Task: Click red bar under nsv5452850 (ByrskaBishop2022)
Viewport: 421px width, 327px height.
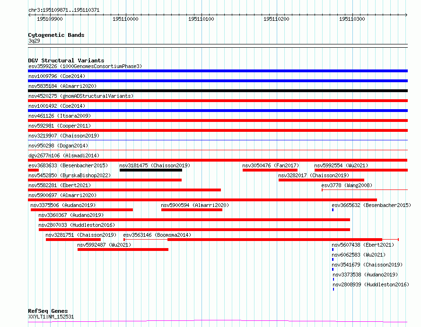Action: pyautogui.click(x=105, y=180)
